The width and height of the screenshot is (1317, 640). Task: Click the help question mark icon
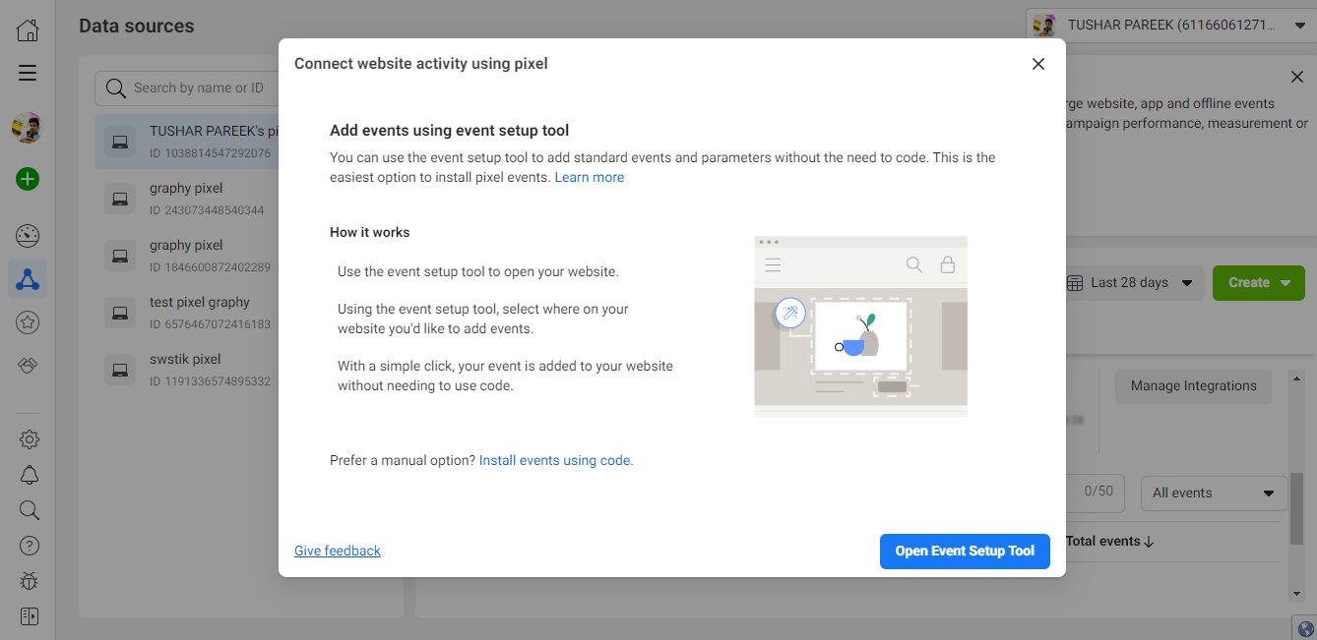tap(30, 546)
